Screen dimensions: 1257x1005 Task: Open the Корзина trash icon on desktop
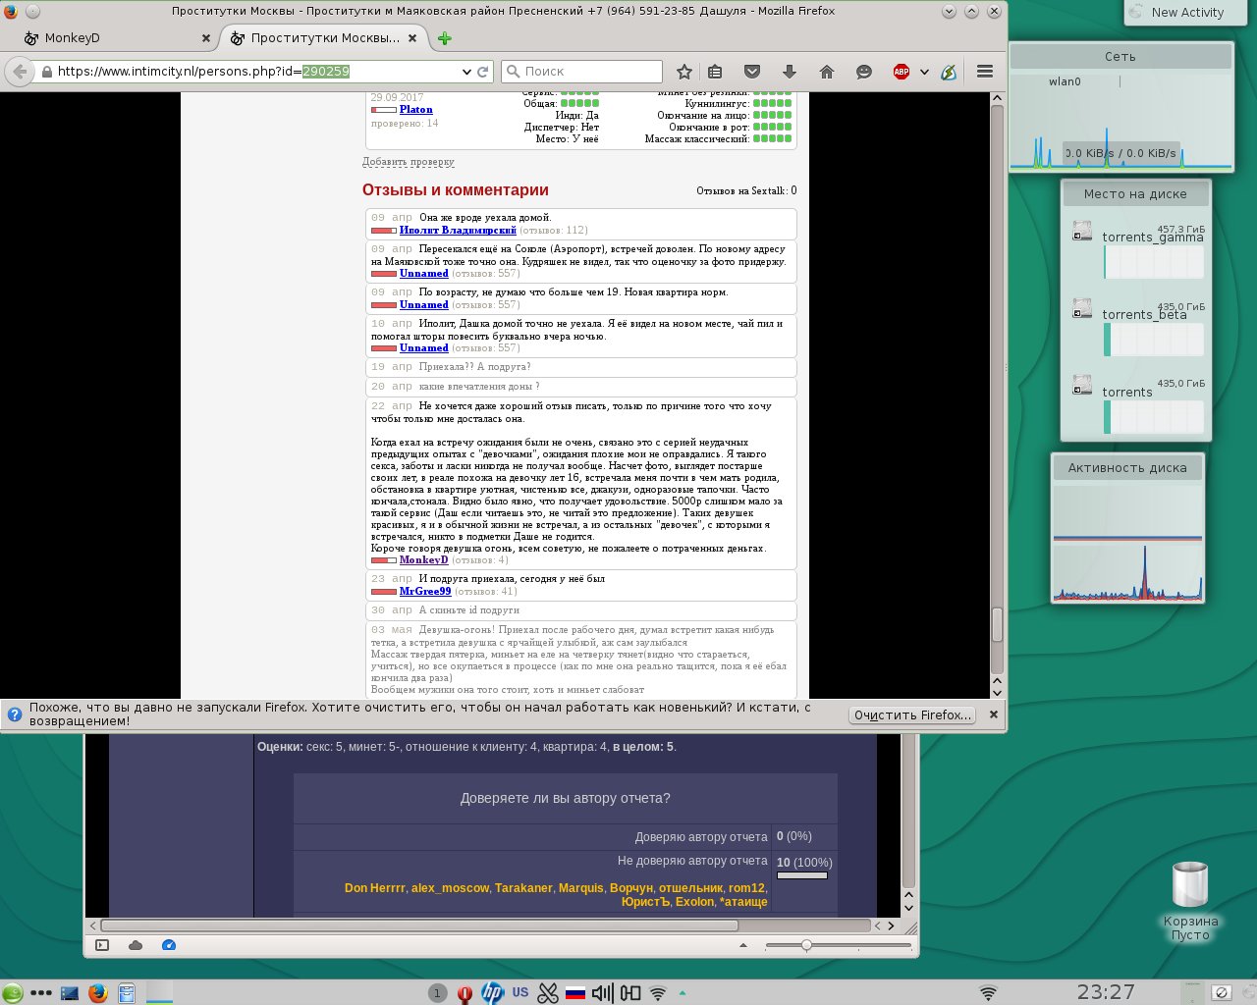point(1190,886)
